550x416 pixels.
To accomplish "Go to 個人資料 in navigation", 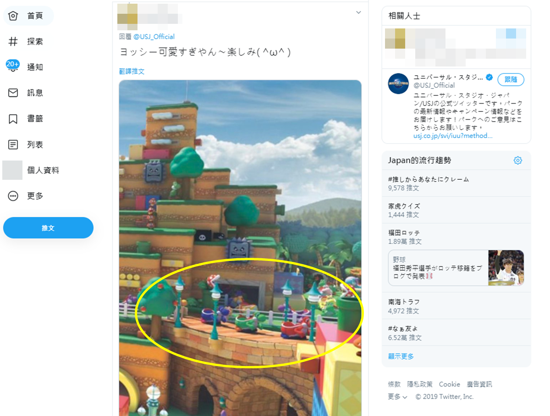I will click(43, 170).
